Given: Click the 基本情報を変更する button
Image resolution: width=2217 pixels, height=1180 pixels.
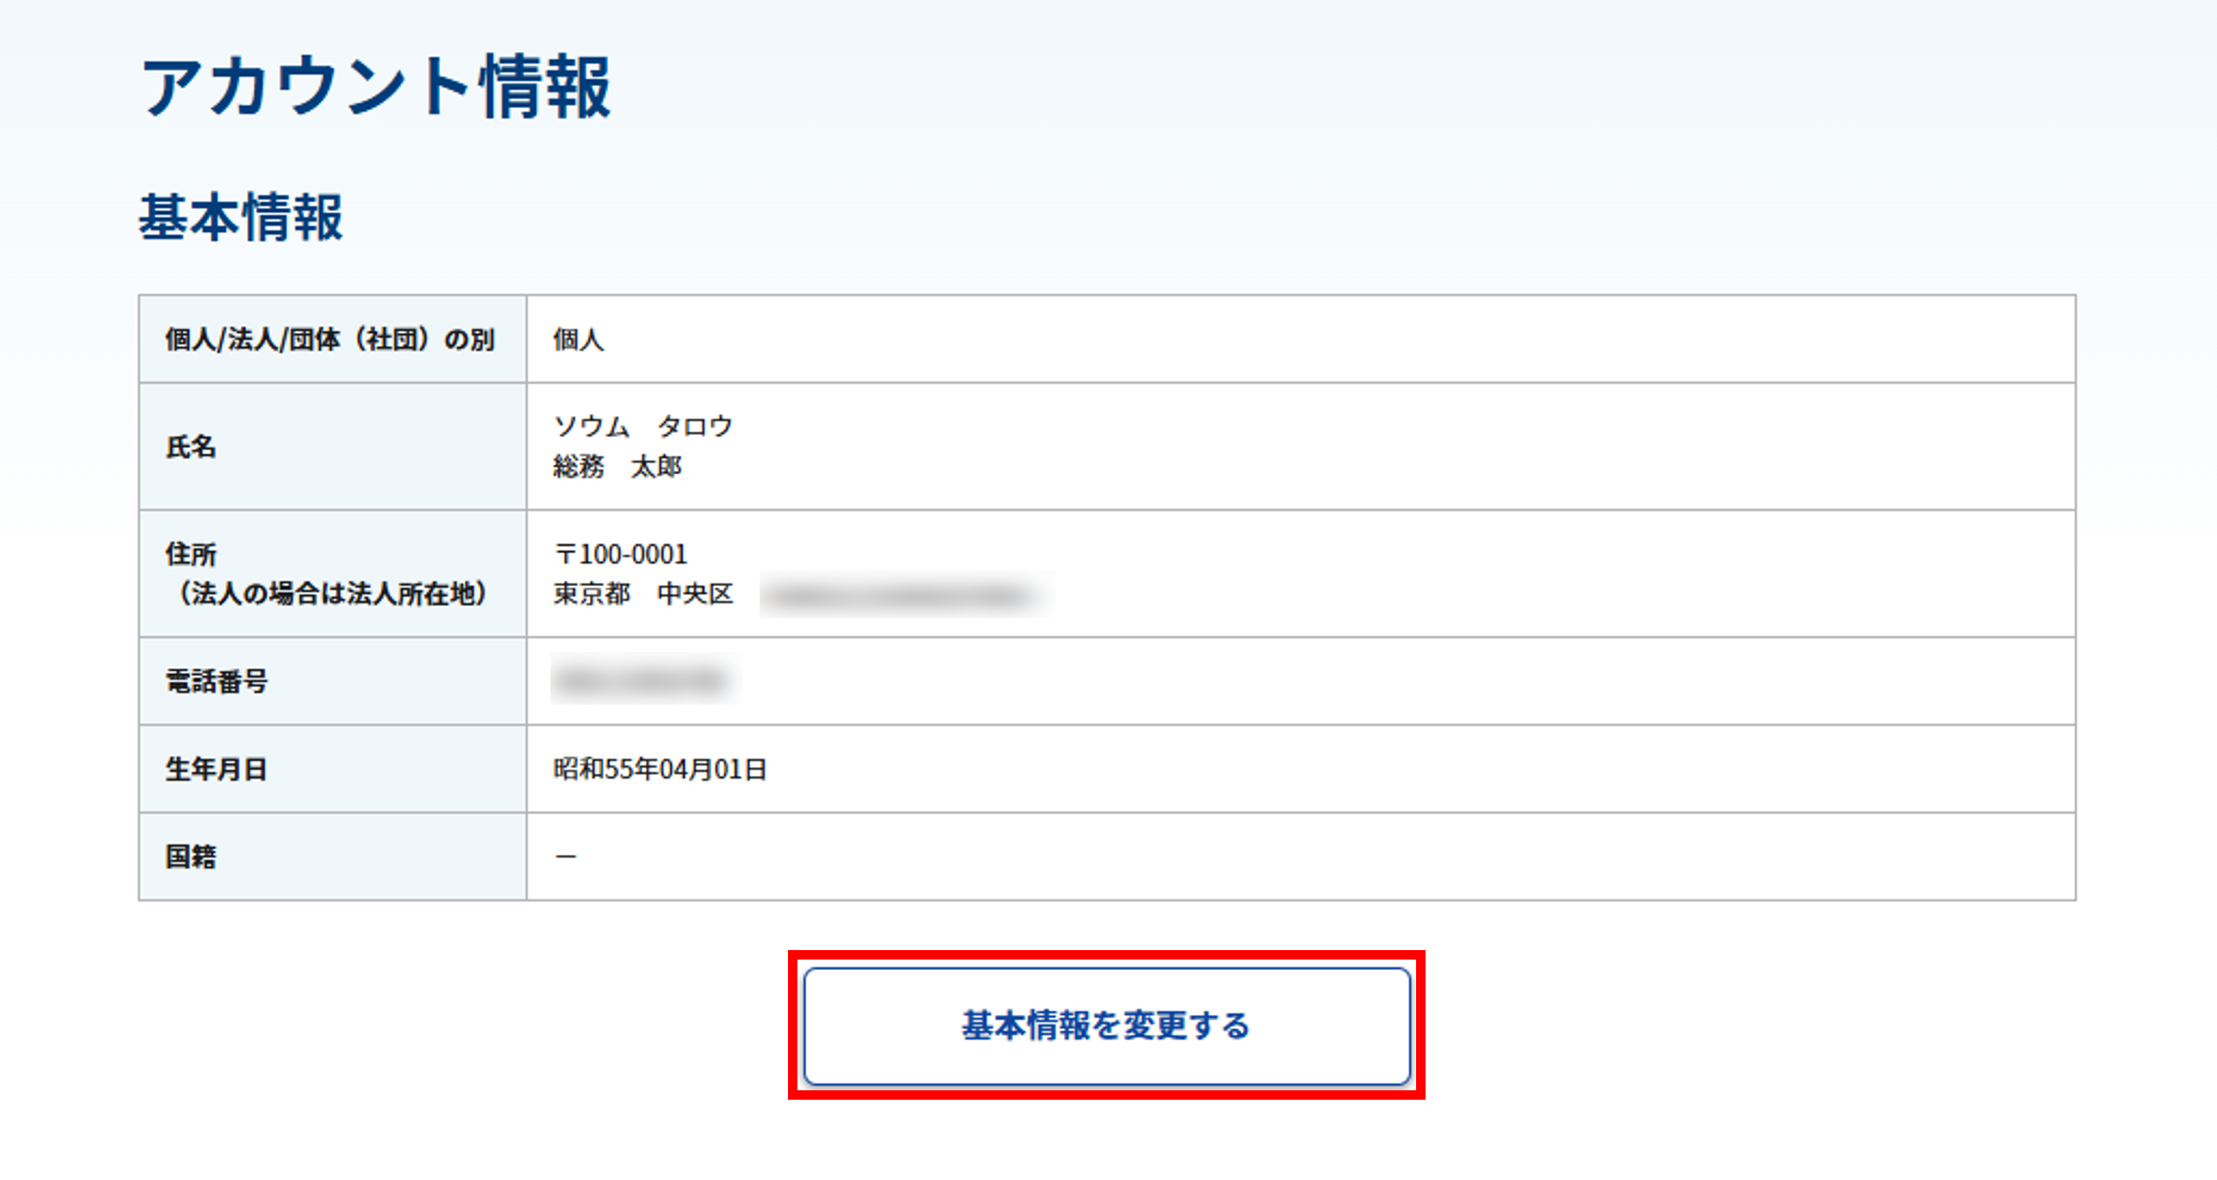Looking at the screenshot, I should (x=1107, y=1026).
